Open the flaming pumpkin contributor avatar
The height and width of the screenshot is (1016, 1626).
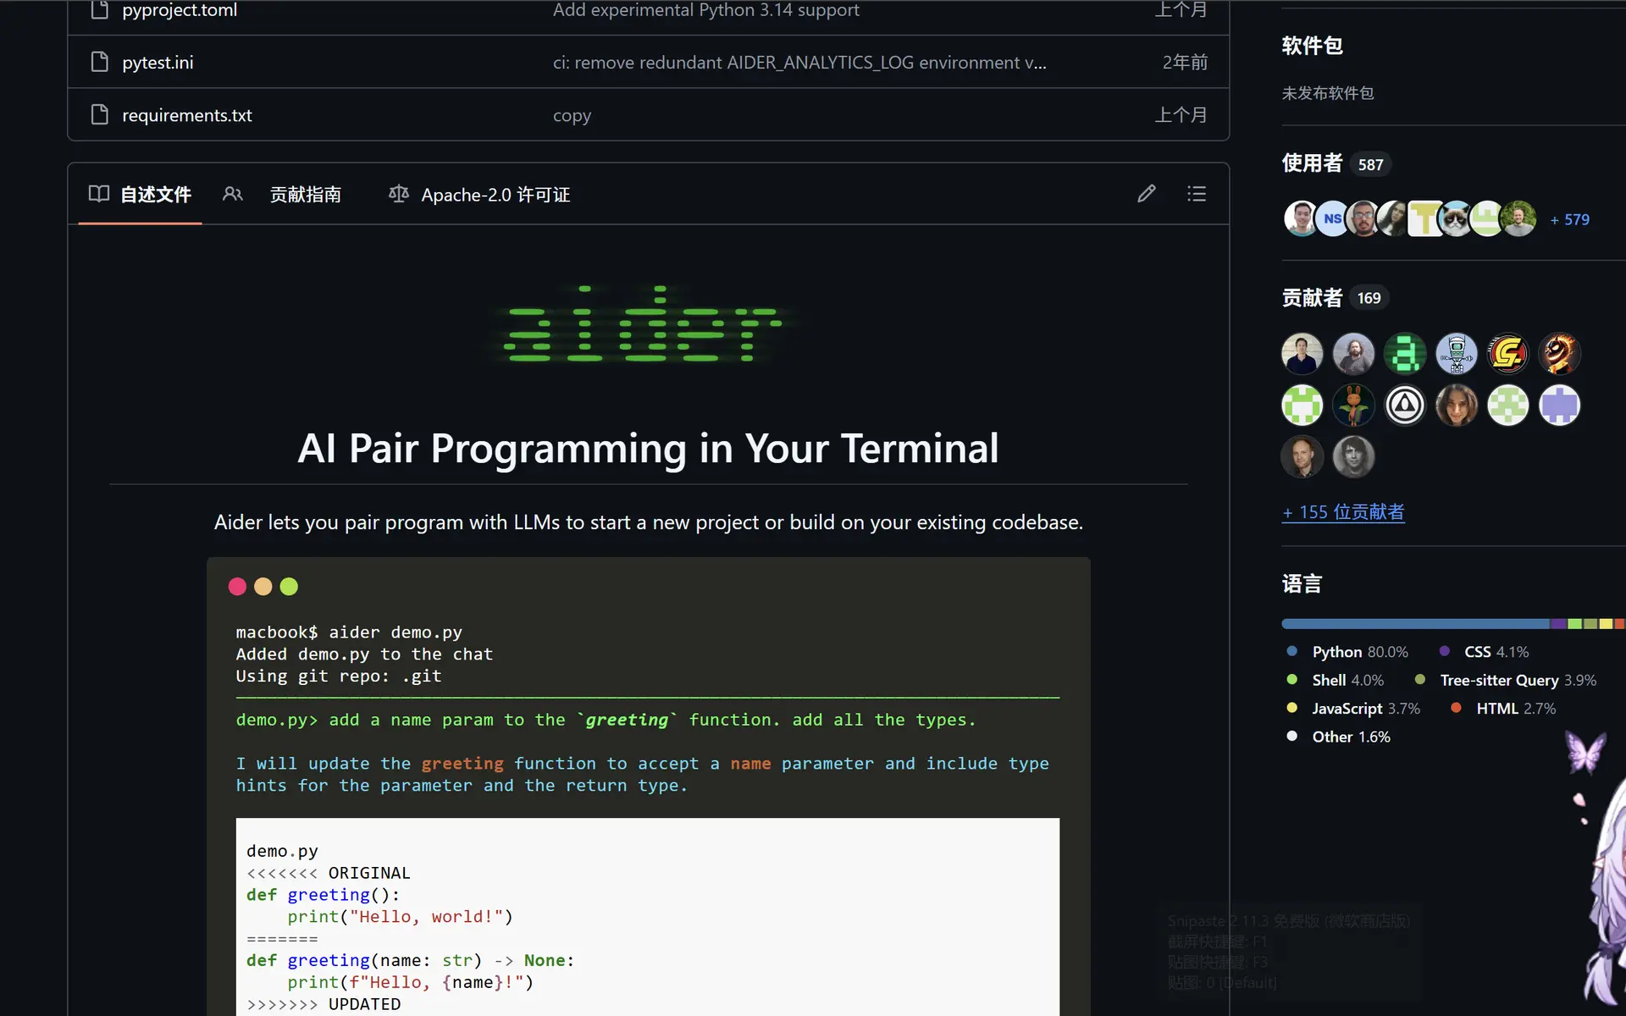[x=1560, y=354]
